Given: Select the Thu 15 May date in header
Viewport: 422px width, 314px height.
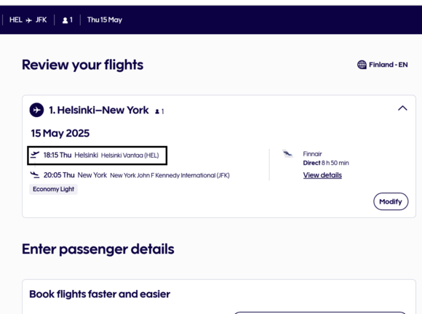Looking at the screenshot, I should (x=105, y=20).
